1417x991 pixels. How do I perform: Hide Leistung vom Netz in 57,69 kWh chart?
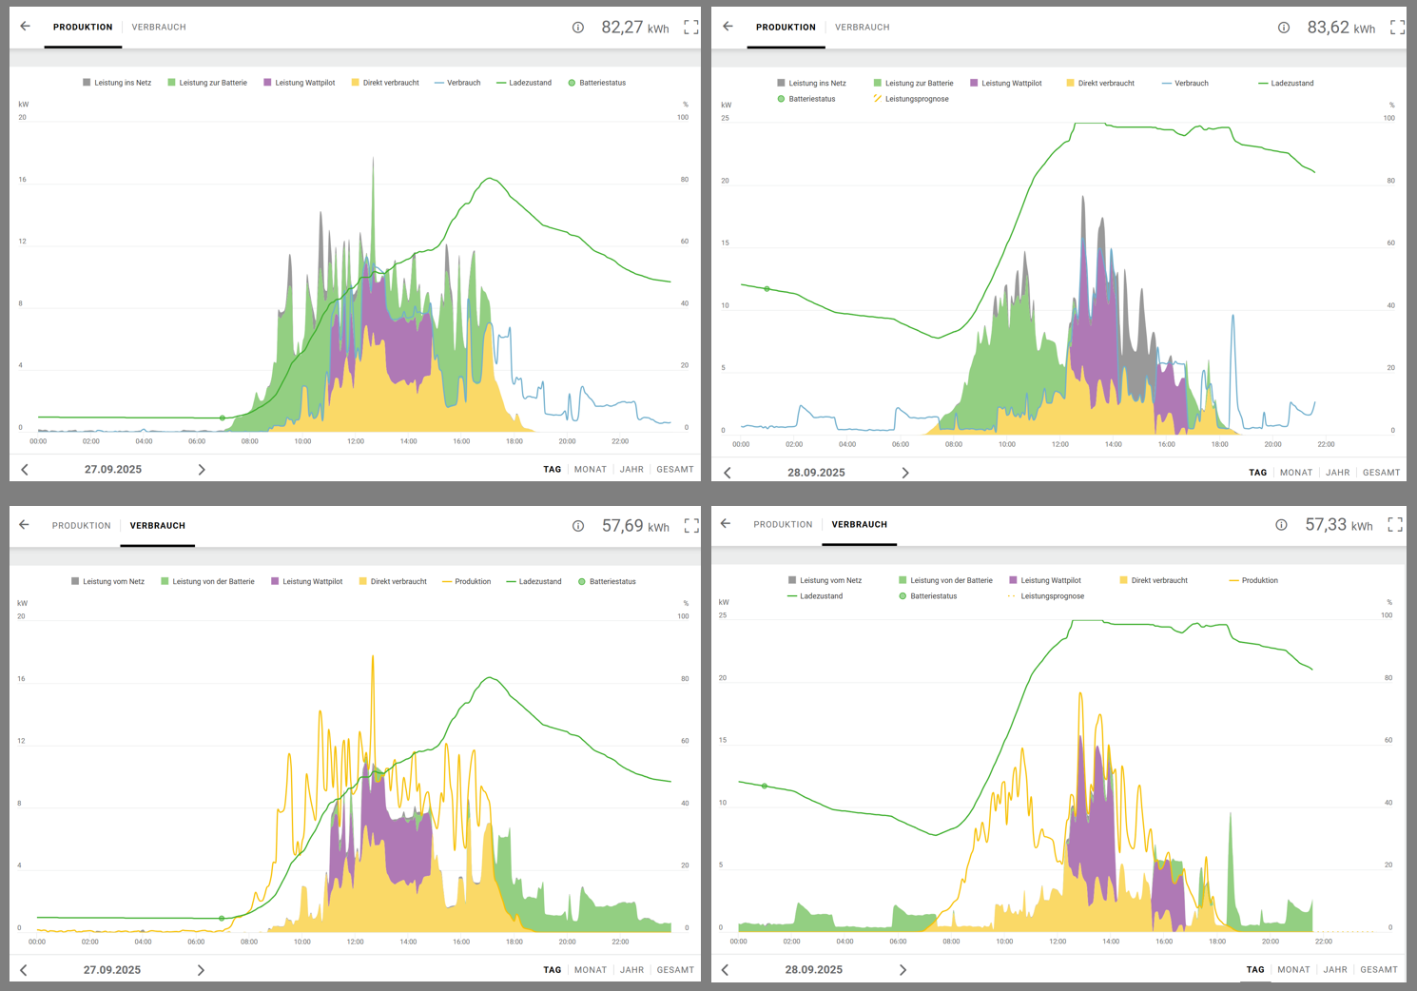point(107,581)
